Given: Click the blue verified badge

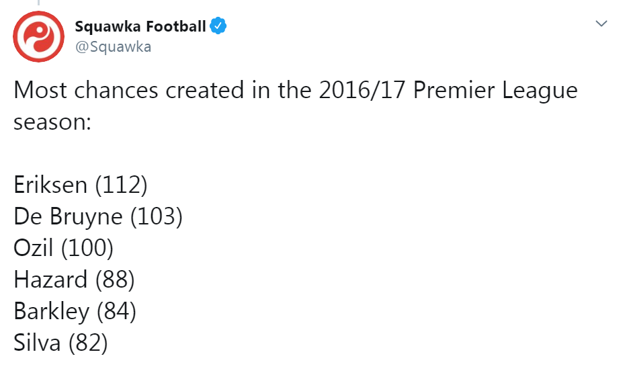Looking at the screenshot, I should (x=218, y=26).
